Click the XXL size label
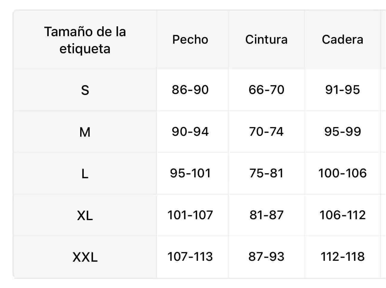The image size is (386, 288). (85, 257)
